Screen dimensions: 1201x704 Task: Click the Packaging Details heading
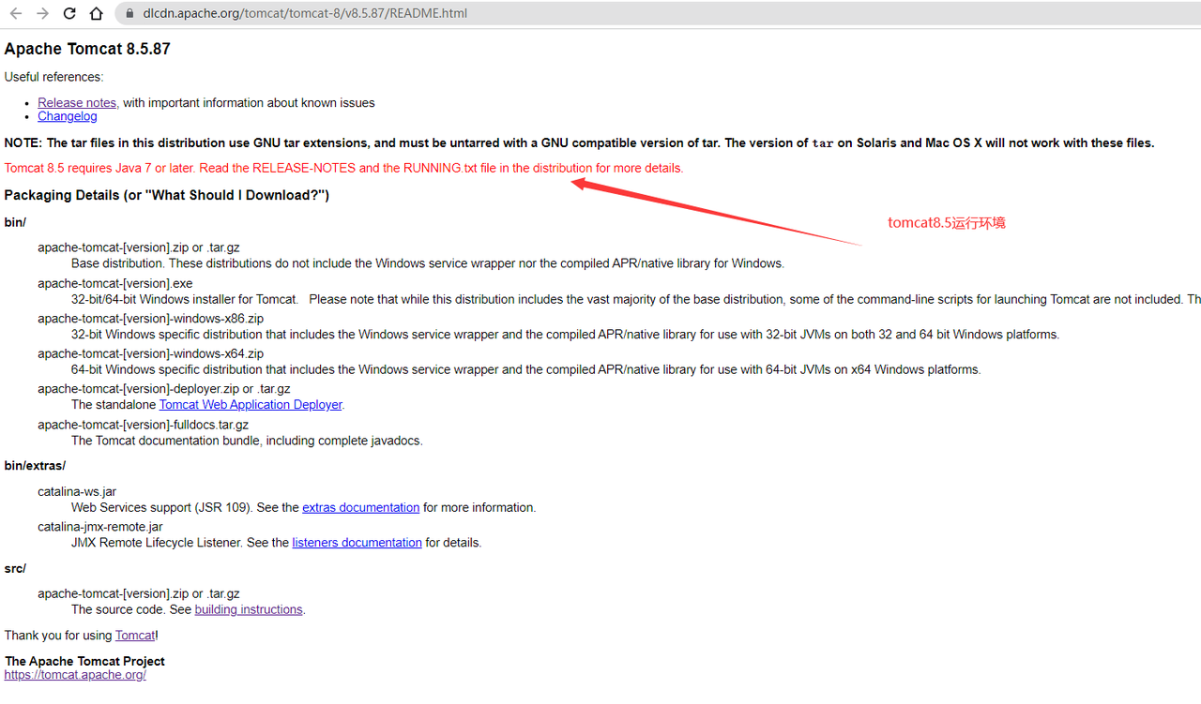pyautogui.click(x=167, y=195)
